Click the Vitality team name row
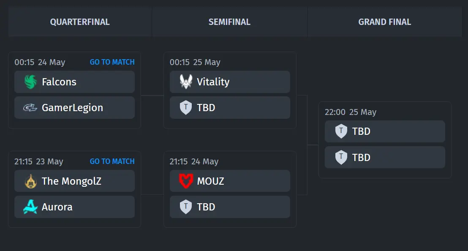The image size is (468, 251). [230, 82]
